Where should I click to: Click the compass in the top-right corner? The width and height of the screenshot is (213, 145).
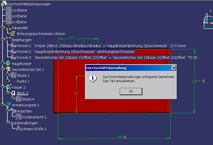[x=208, y=21]
